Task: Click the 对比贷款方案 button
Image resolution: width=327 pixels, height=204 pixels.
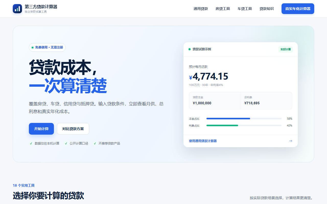Action: pyautogui.click(x=73, y=129)
